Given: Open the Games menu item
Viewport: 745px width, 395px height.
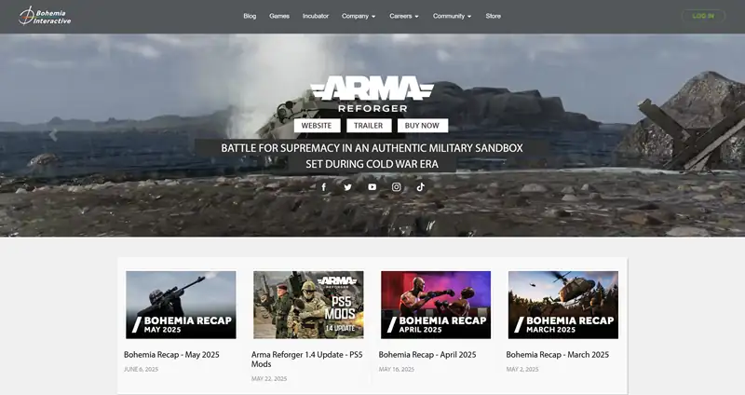Looking at the screenshot, I should 279,16.
